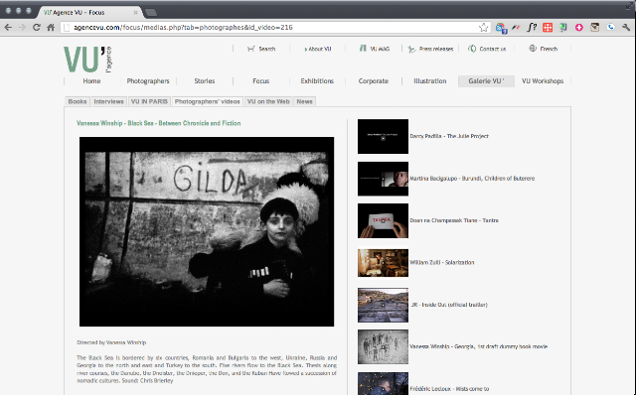Open the Photographers menu item
This screenshot has width=636, height=395.
148,81
